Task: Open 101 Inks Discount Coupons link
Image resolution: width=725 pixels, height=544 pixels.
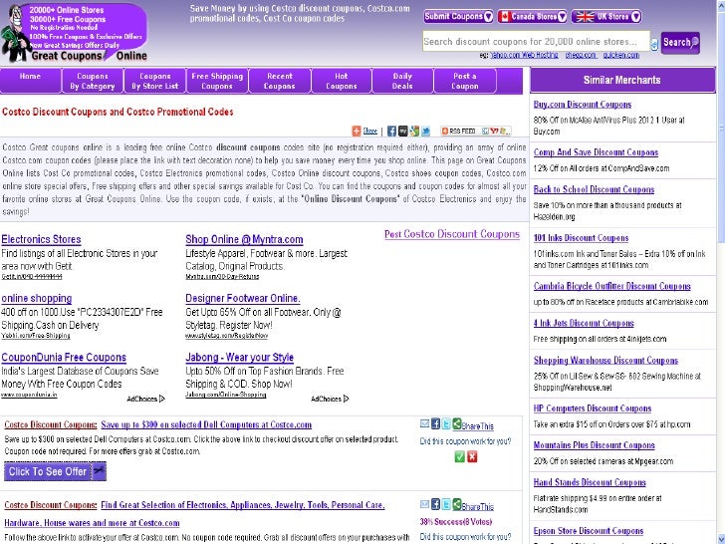Action: point(581,238)
